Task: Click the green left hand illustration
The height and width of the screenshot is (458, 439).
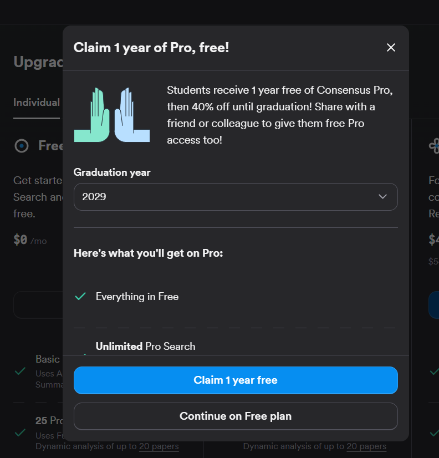Action: 93,115
